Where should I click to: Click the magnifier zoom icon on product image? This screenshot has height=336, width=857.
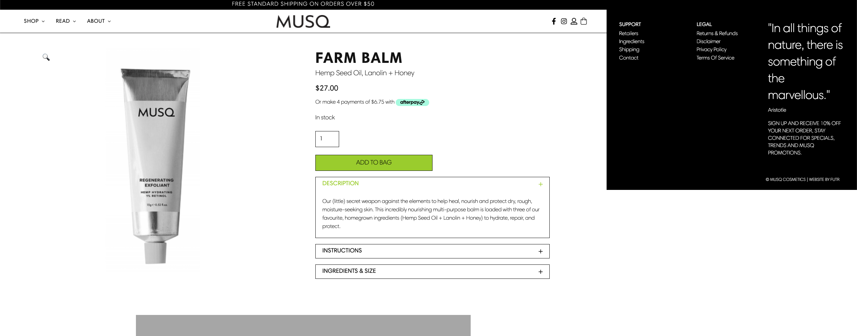click(46, 57)
